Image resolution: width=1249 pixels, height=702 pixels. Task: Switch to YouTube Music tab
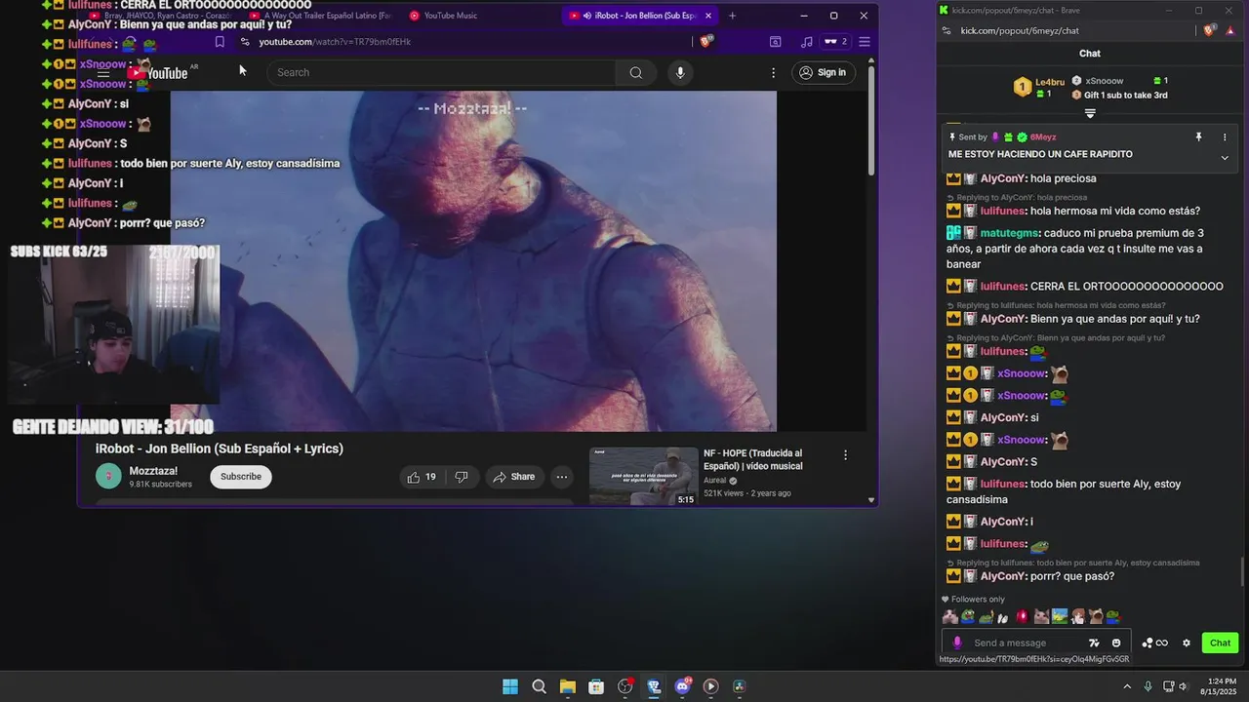(x=443, y=16)
